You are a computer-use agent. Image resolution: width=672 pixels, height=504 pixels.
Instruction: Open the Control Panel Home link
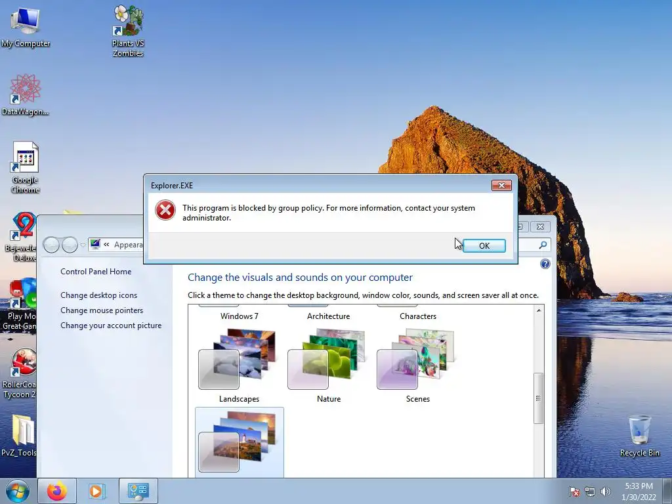click(x=96, y=271)
